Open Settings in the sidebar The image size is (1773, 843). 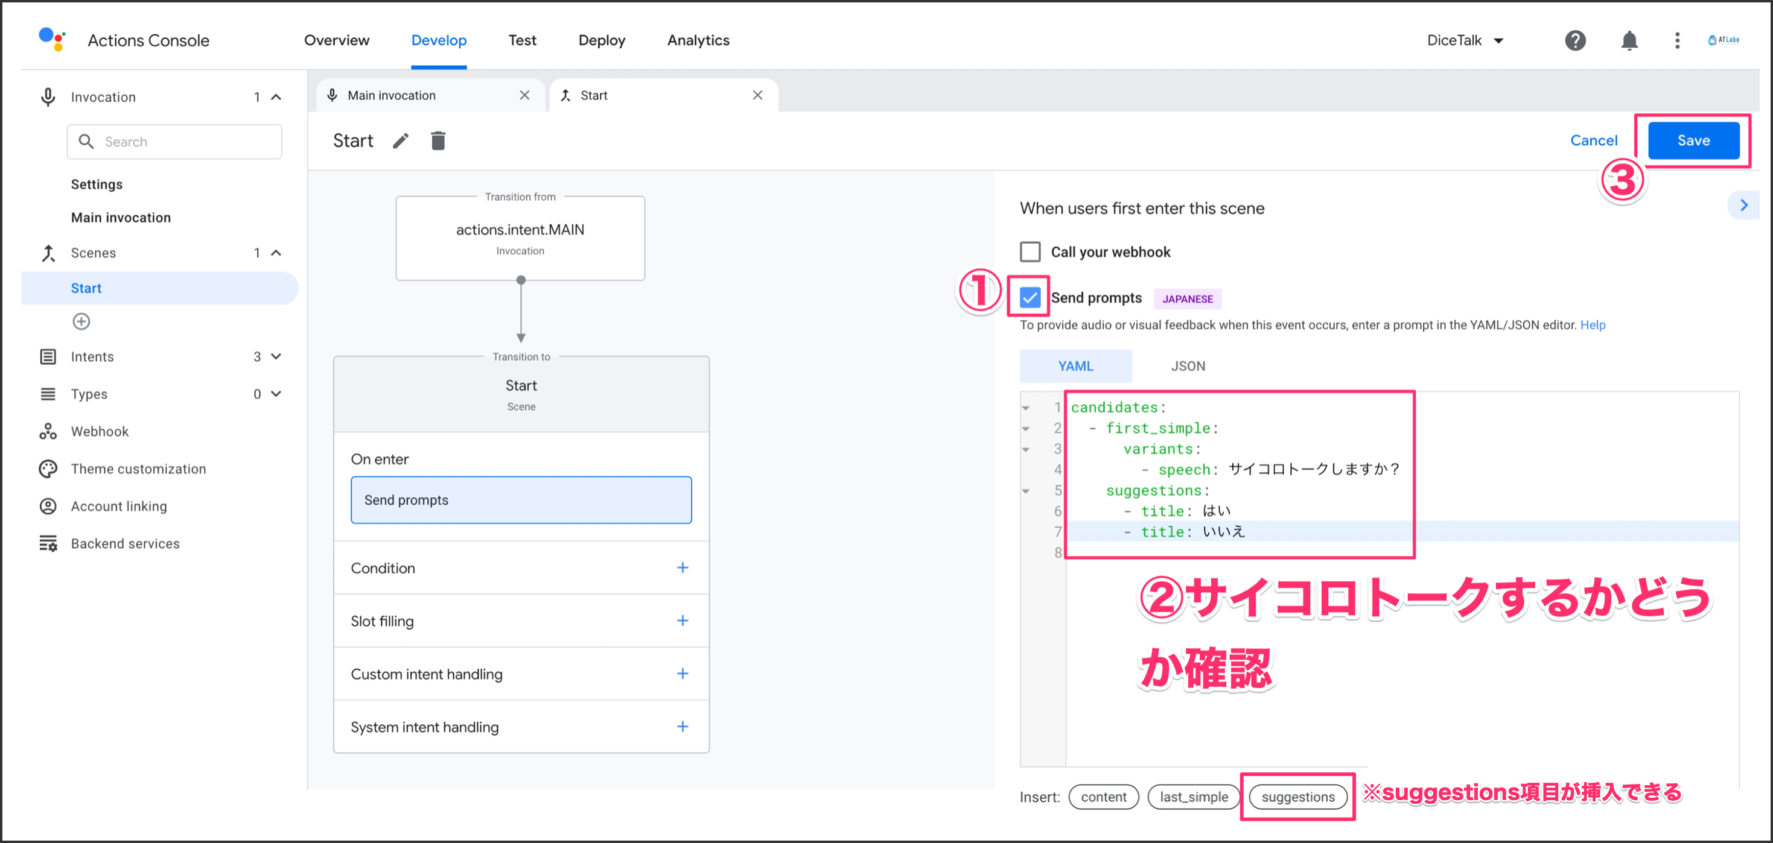(x=97, y=185)
